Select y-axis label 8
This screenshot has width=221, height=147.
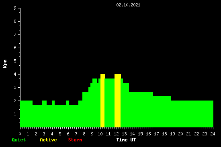click(15, 21)
